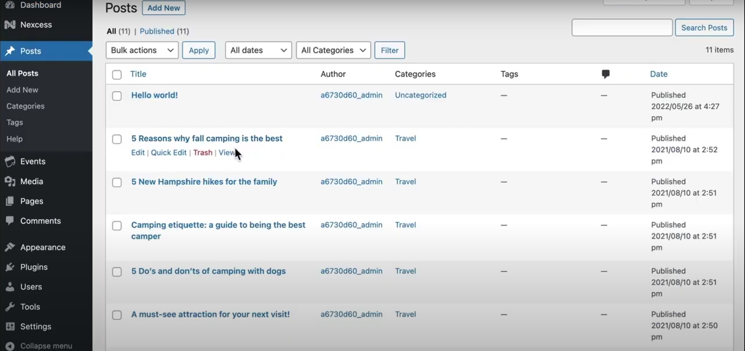This screenshot has width=745, height=351.
Task: Click Trash under fall camping post
Action: tap(203, 153)
